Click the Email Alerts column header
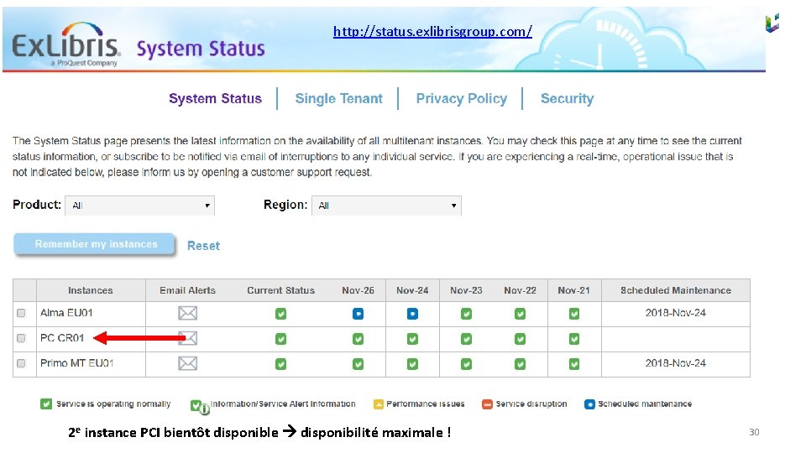 coord(187,291)
